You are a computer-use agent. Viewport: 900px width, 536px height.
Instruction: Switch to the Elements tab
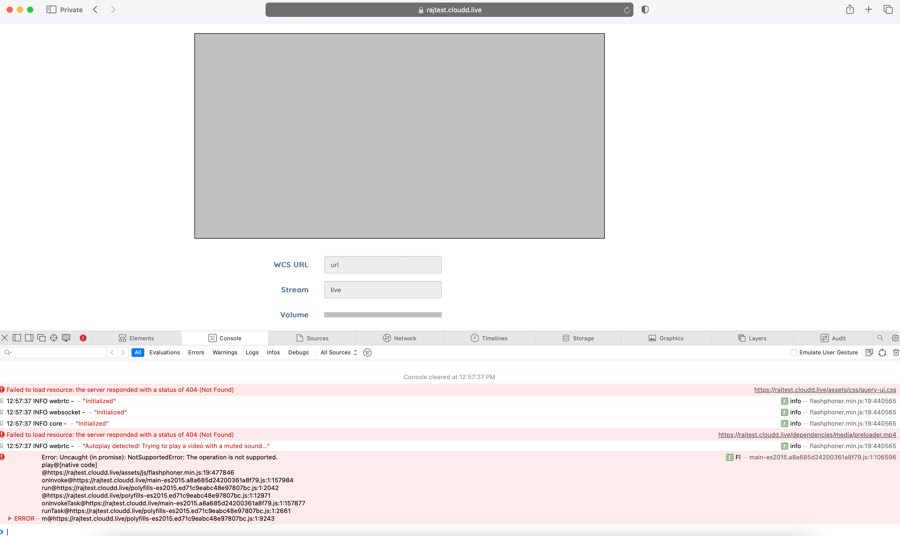pos(136,338)
